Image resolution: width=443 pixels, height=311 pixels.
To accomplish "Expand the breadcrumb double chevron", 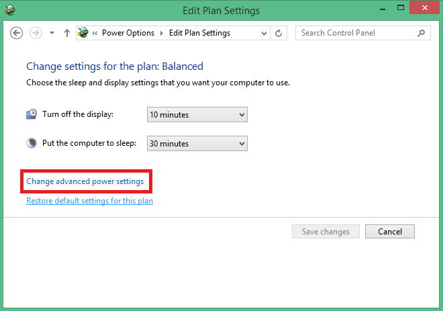I will pos(95,33).
